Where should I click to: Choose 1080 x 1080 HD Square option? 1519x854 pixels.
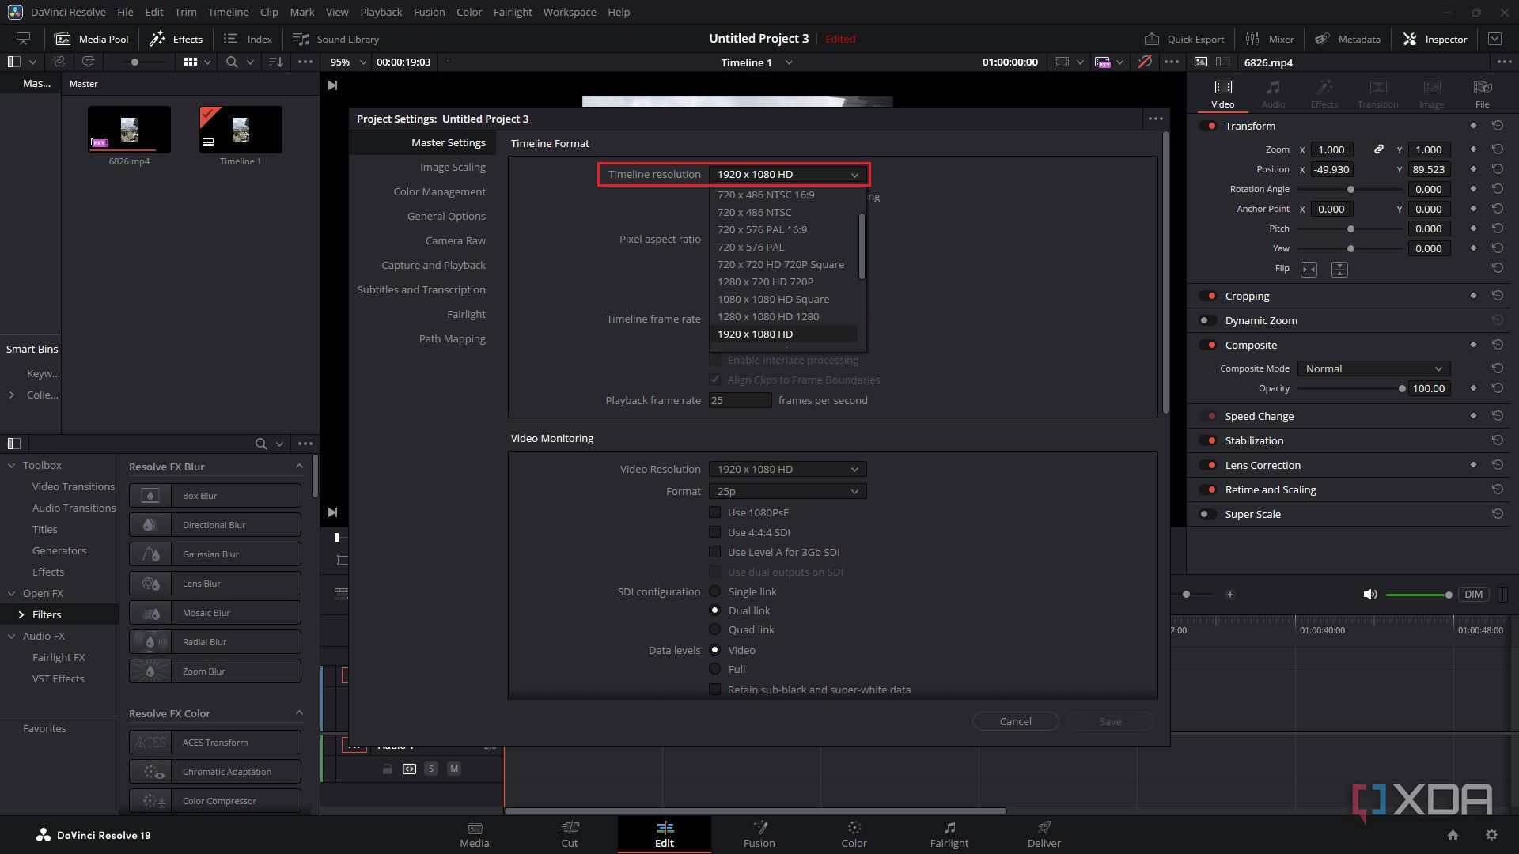click(773, 299)
